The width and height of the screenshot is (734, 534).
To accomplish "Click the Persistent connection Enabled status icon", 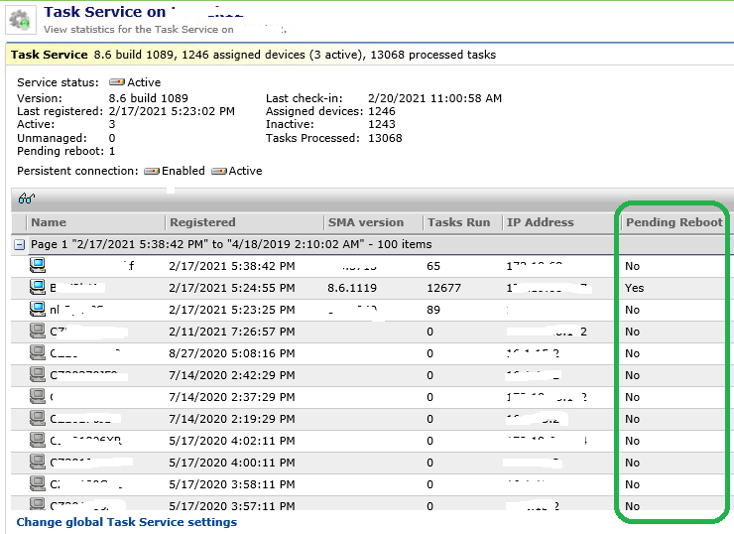I will 152,171.
